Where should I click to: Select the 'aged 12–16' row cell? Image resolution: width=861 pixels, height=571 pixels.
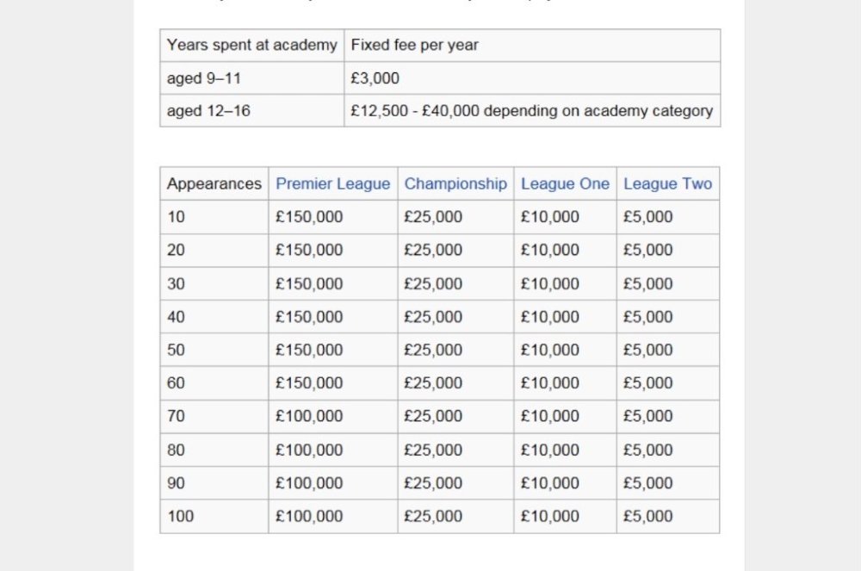pos(208,111)
